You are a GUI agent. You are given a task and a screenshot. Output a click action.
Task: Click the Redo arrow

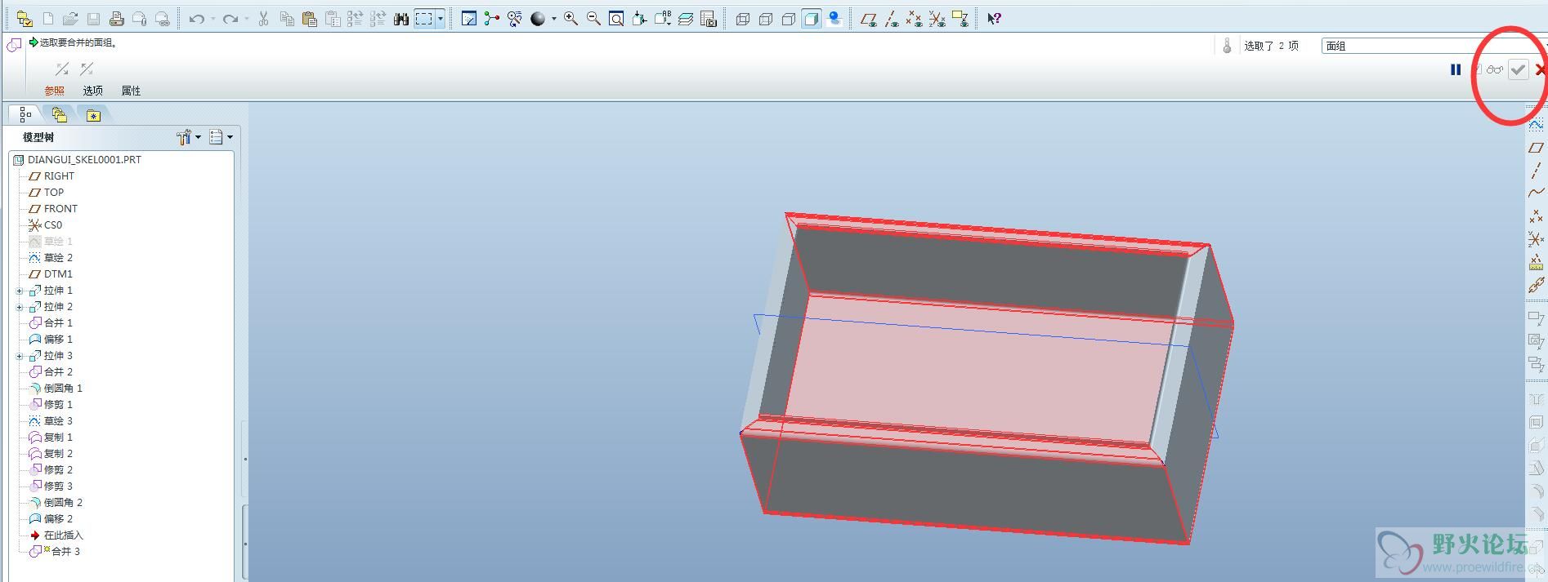(x=230, y=19)
